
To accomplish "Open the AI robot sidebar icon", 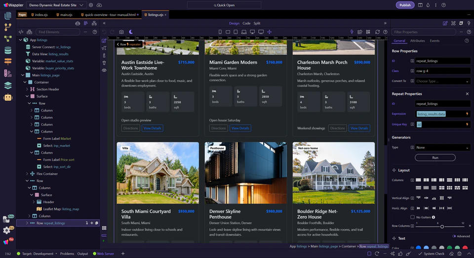I will pos(8,97).
